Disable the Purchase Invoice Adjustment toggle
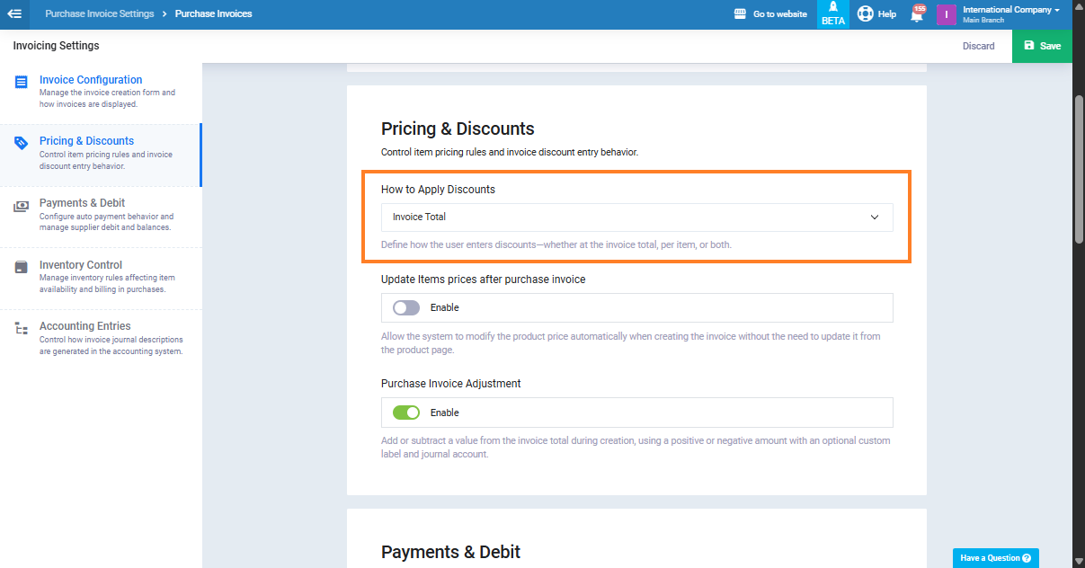 click(406, 413)
